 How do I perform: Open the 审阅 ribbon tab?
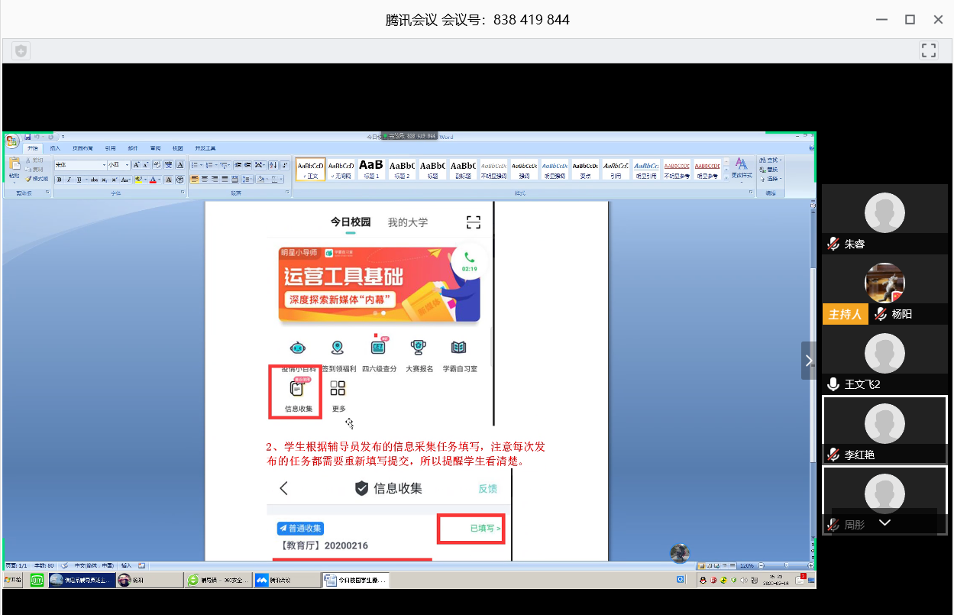[x=155, y=149]
